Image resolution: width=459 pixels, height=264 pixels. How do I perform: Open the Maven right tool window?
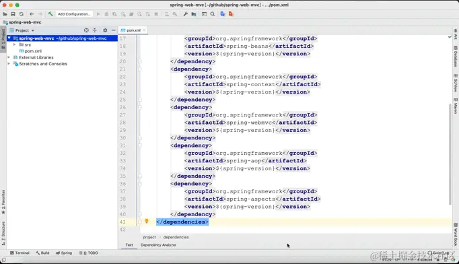coord(456,106)
